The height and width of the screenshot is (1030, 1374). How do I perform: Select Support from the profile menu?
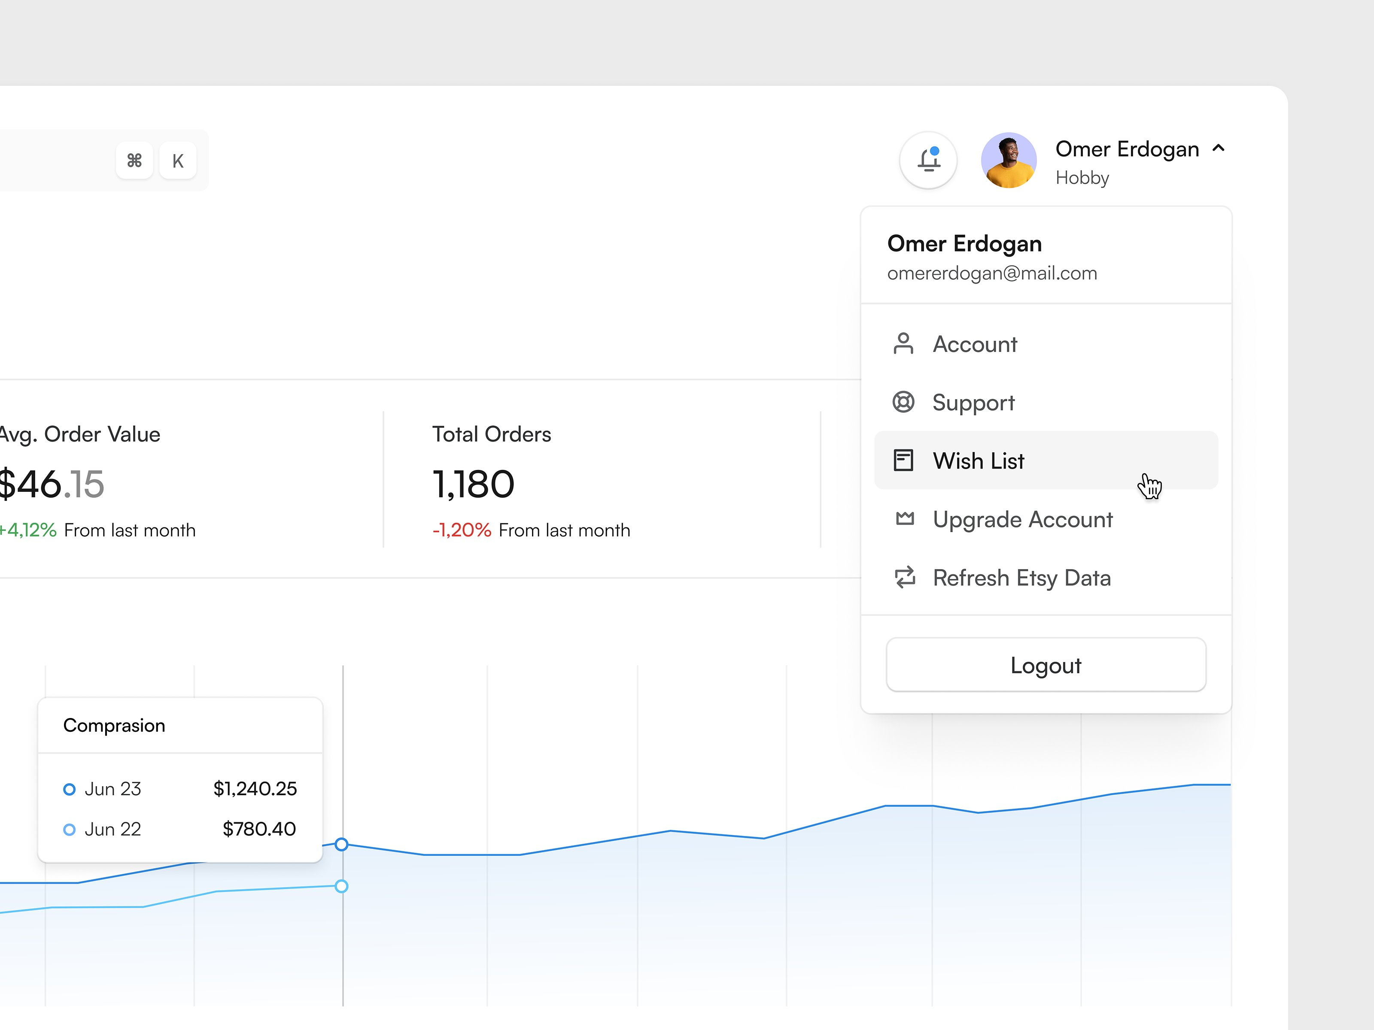click(x=973, y=403)
